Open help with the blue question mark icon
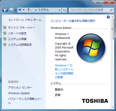 point(108,17)
